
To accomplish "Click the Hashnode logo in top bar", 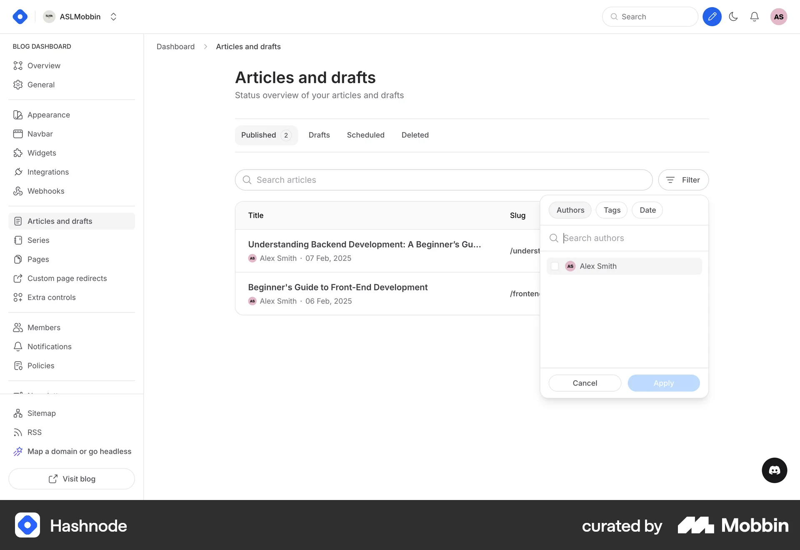I will point(20,17).
